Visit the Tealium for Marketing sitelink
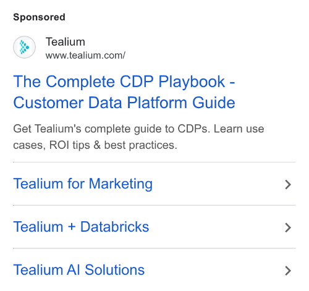Viewport: 309px width, 291px height. 83,183
